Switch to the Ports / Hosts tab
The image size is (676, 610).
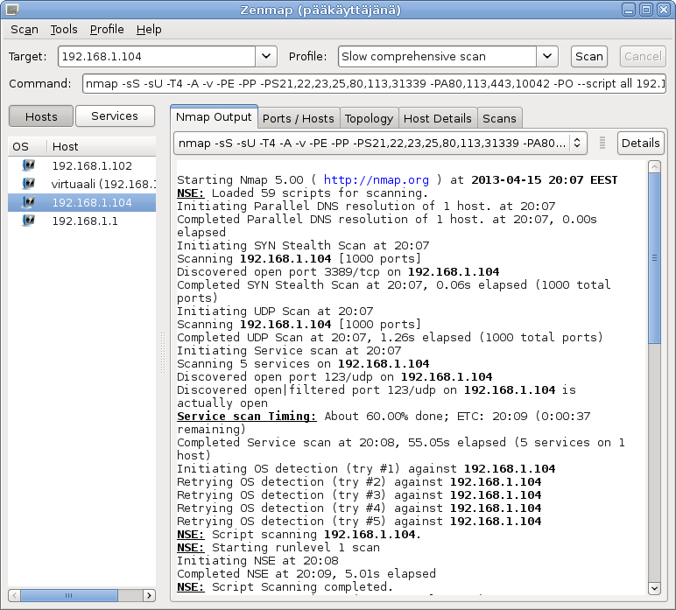299,118
